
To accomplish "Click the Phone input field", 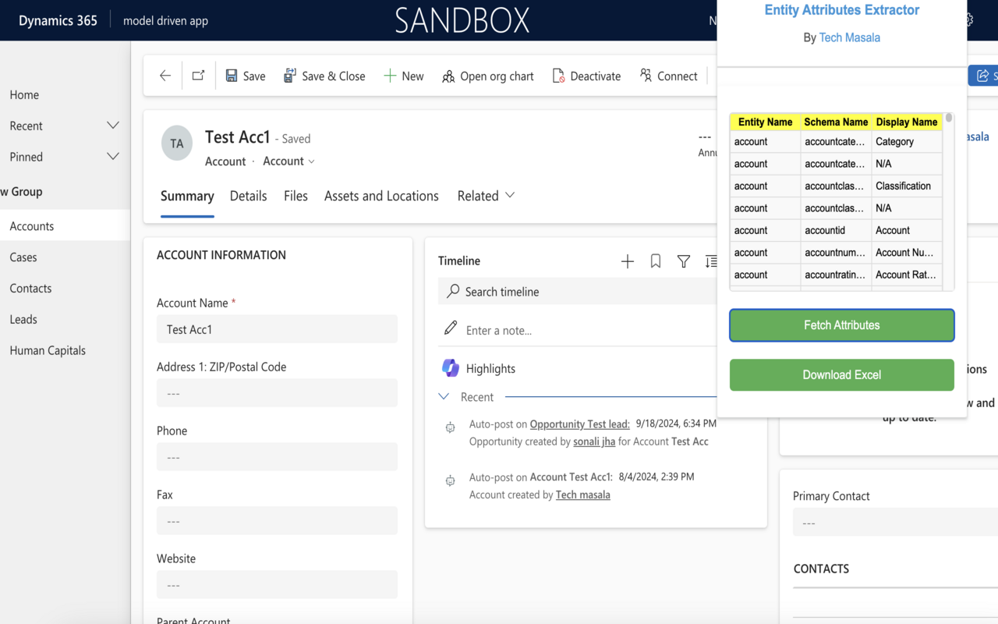I will [x=277, y=457].
